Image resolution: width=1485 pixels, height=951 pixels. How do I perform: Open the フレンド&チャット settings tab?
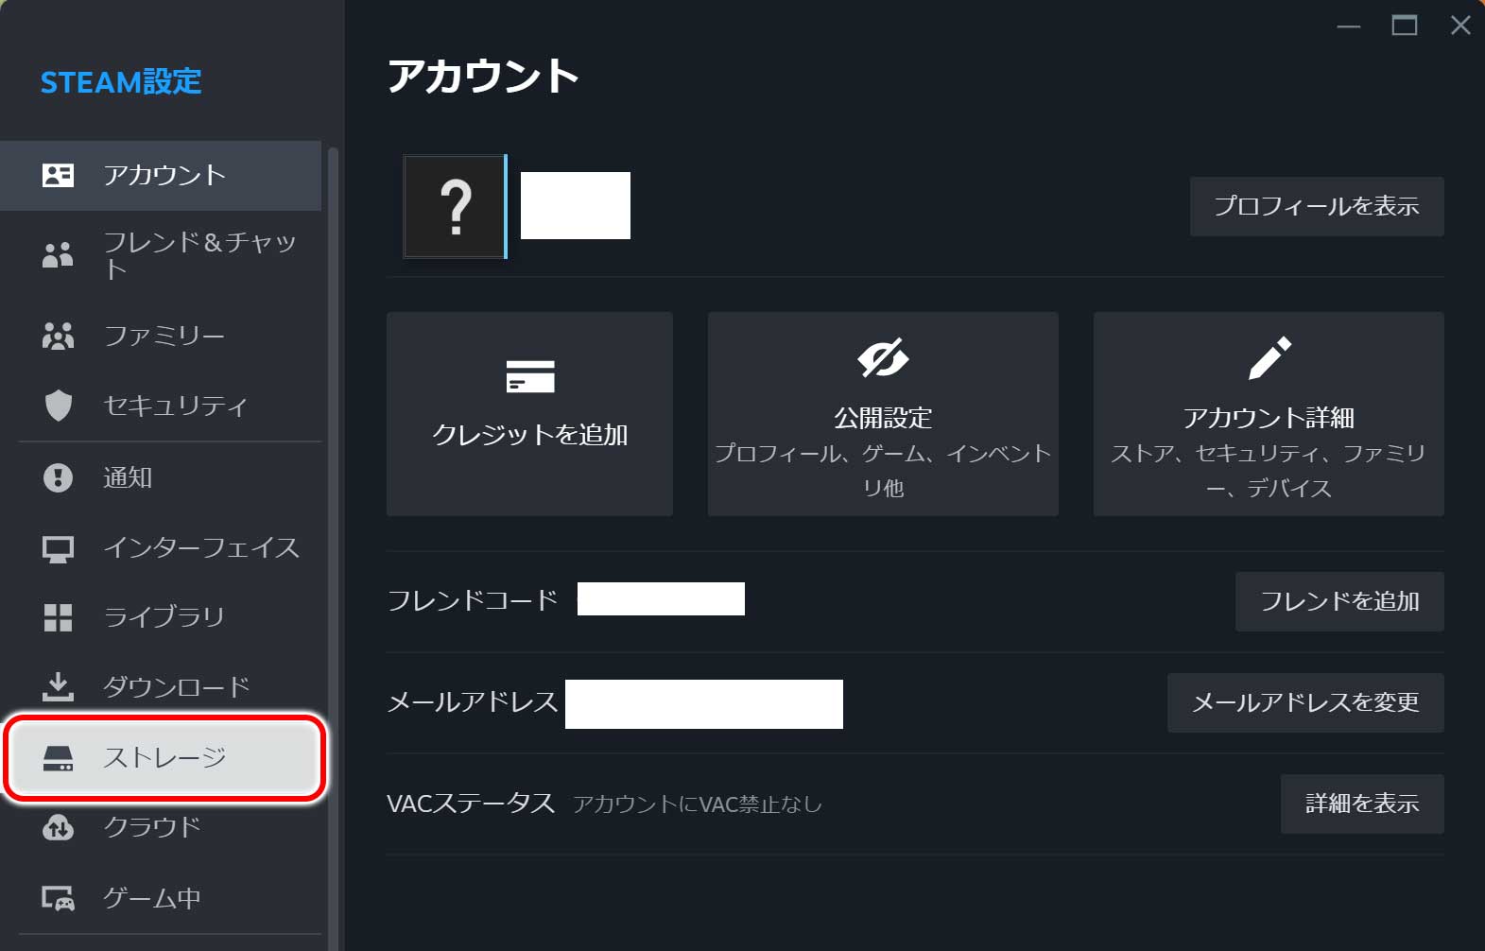(x=161, y=255)
